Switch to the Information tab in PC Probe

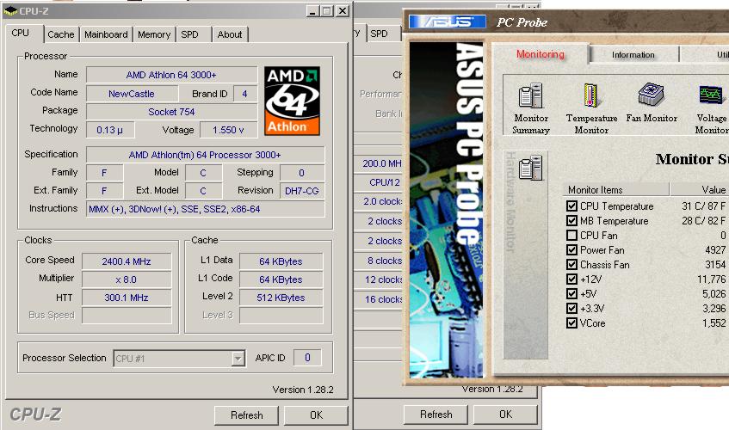click(633, 55)
